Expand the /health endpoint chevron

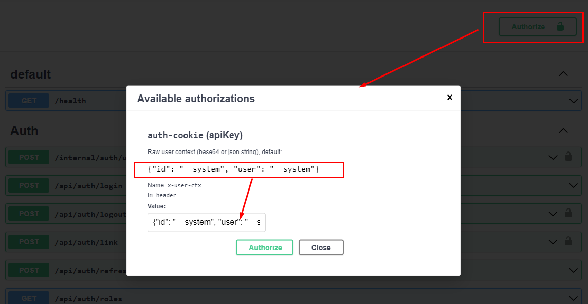(574, 101)
